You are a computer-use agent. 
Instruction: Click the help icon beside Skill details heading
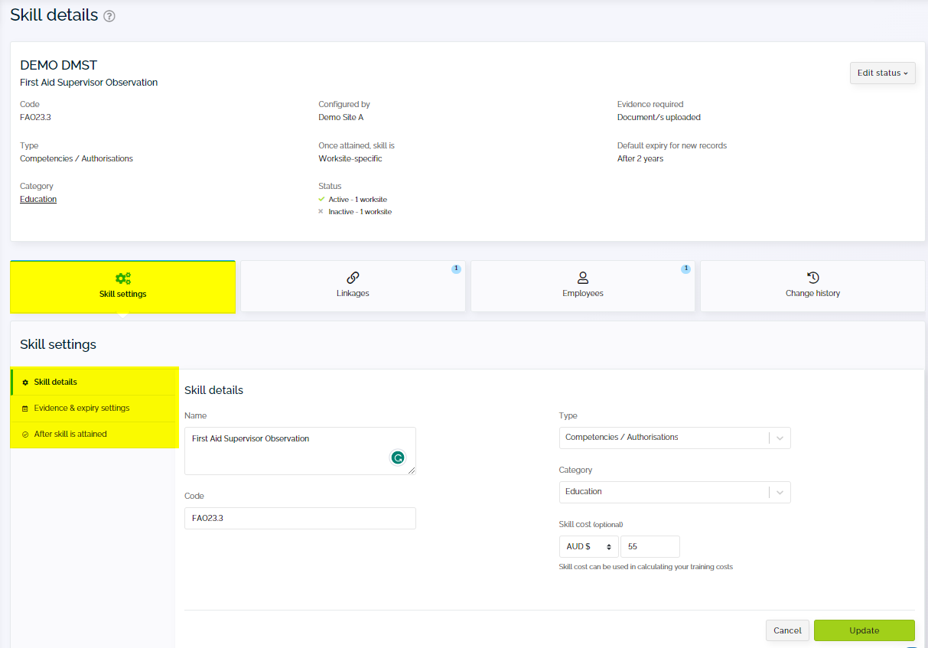[x=109, y=15]
